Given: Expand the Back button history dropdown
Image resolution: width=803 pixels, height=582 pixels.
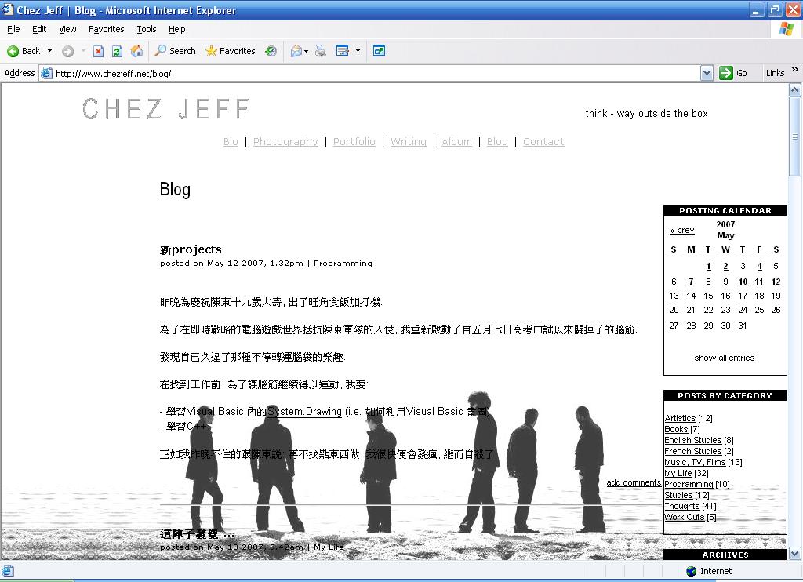Looking at the screenshot, I should click(x=49, y=51).
